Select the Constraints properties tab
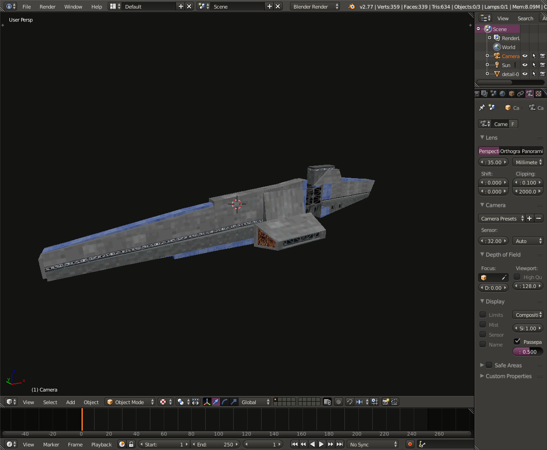547x450 pixels. point(520,93)
